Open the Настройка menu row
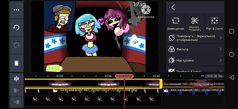 point(195,60)
